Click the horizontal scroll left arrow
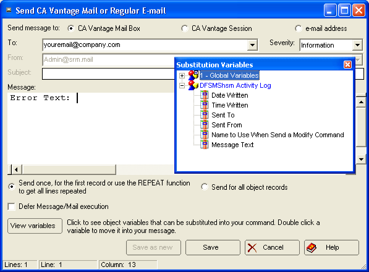Image resolution: width=369 pixels, height=272 pixels. 16,169
